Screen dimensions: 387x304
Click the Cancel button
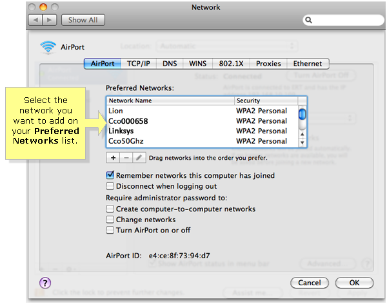point(310,283)
